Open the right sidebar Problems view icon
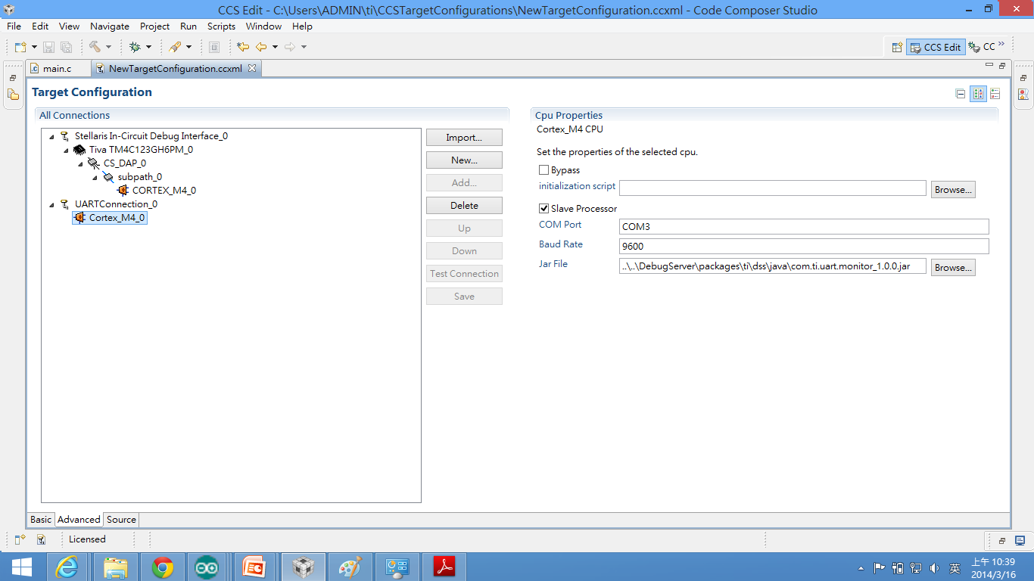1034x581 pixels. tap(1023, 95)
